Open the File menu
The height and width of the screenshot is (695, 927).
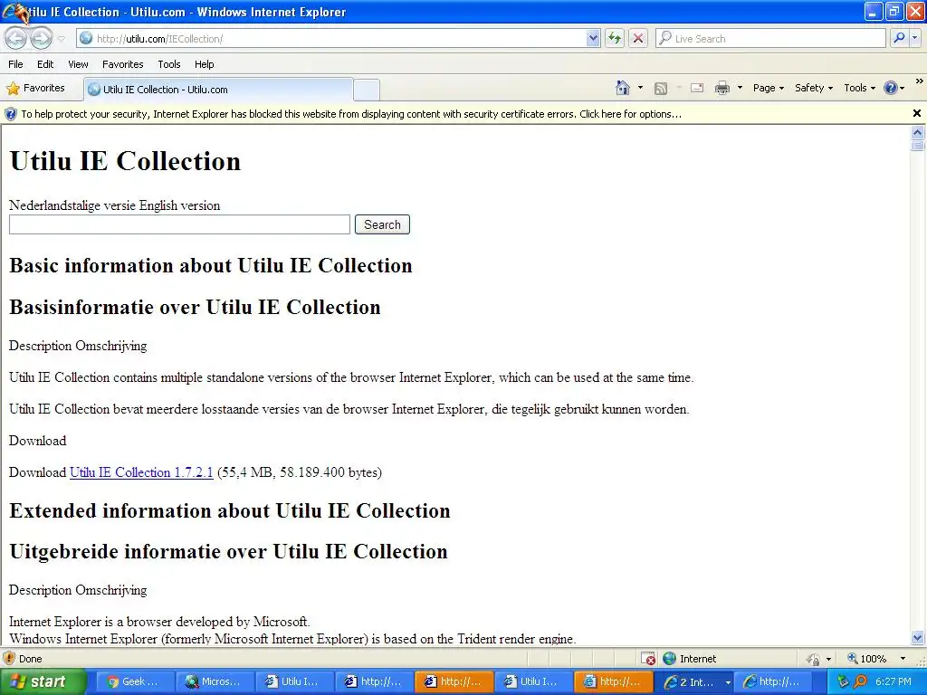click(16, 64)
